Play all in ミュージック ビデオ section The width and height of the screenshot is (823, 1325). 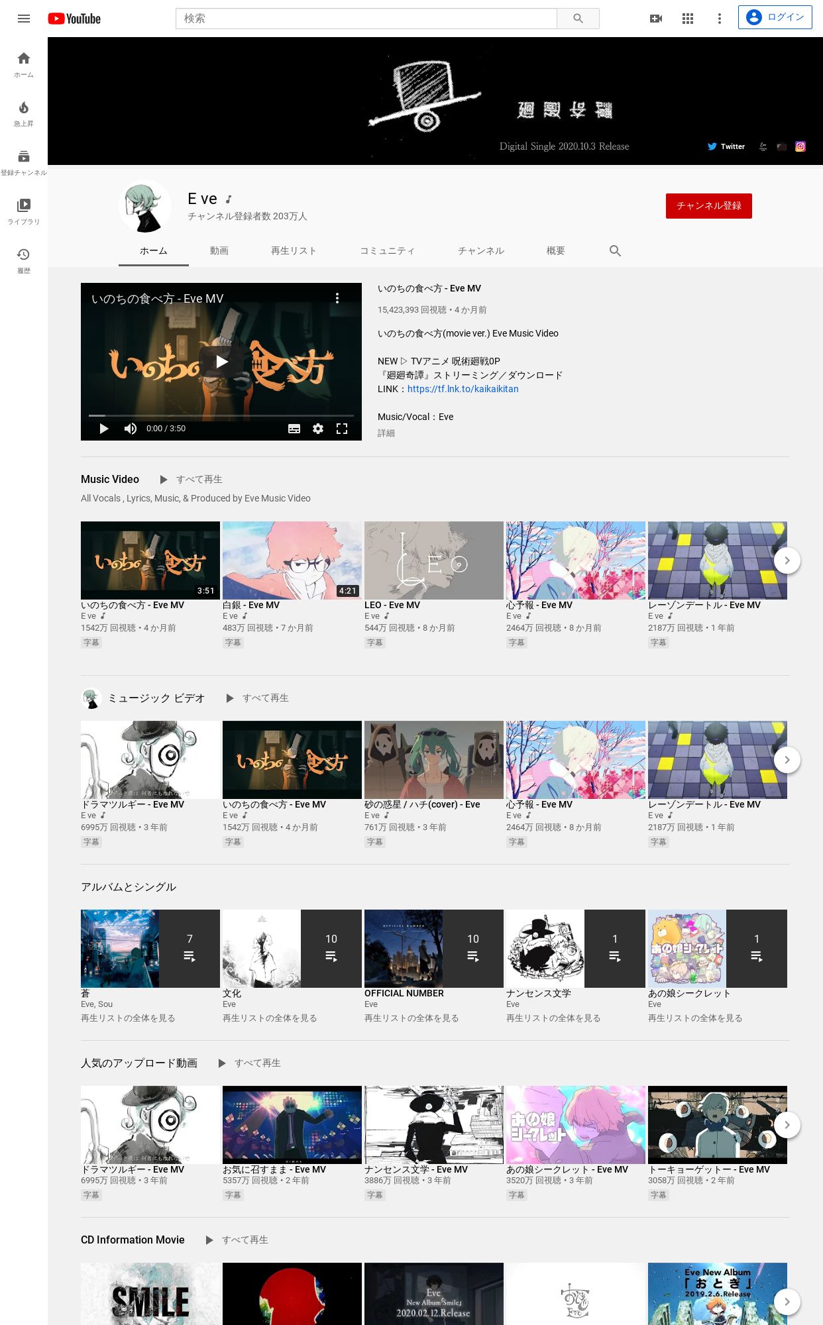[x=257, y=698]
